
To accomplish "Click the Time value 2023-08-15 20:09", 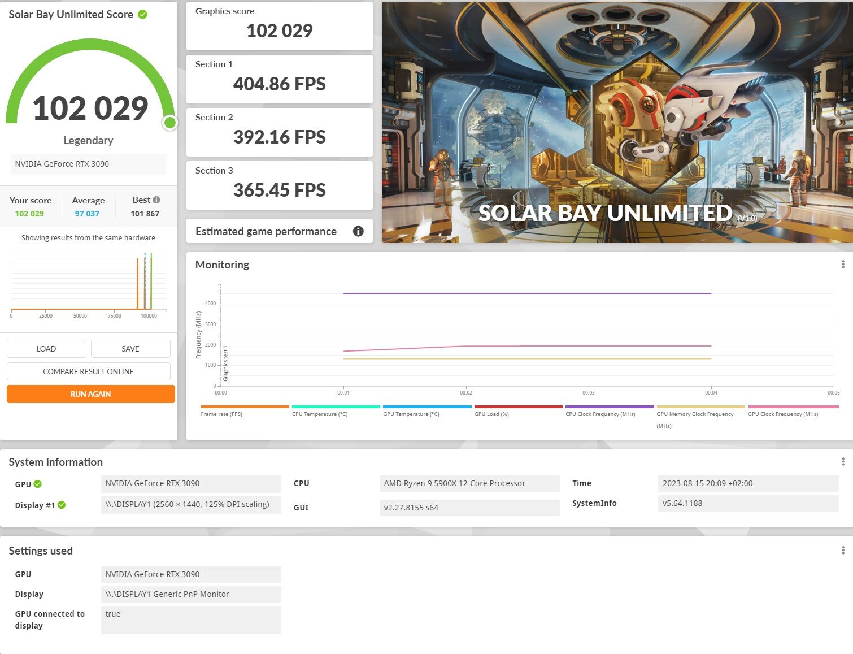I will pyautogui.click(x=748, y=483).
